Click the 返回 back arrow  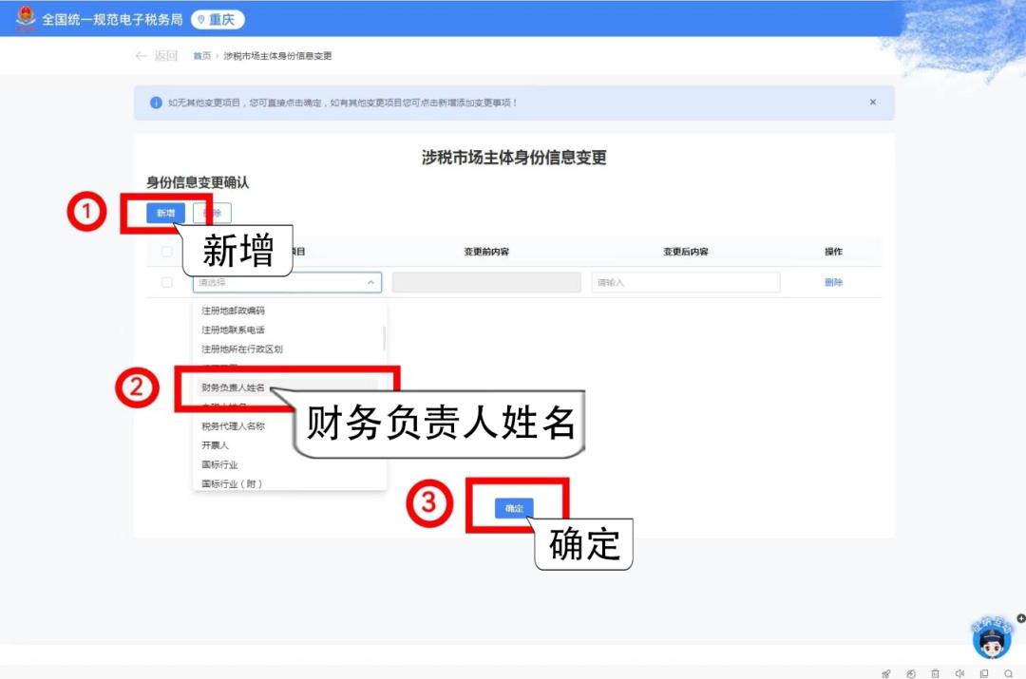pyautogui.click(x=156, y=56)
